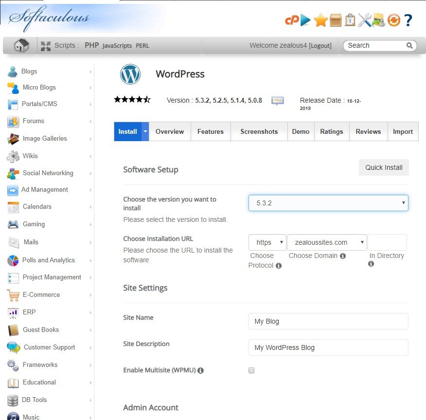Viewport: 426px width, 420px height.
Task: Expand the Wikis category
Action: [90, 156]
